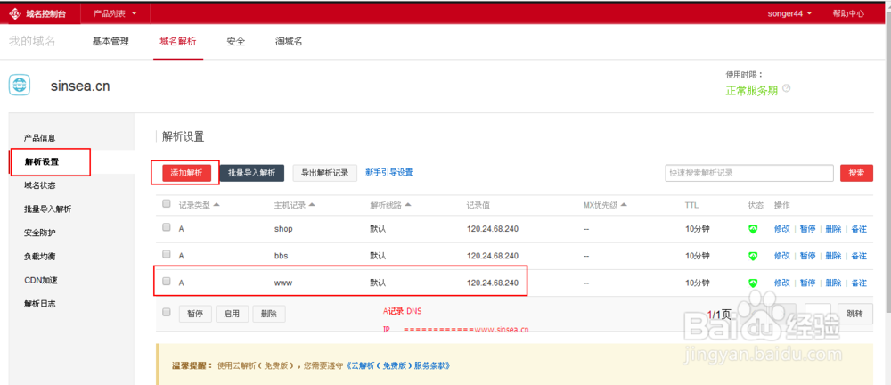
Task: Sort by 解析线路 arrow
Action: pyautogui.click(x=408, y=205)
